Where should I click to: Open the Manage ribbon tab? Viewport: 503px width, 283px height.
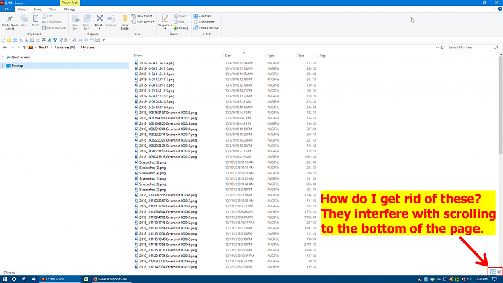click(x=70, y=9)
